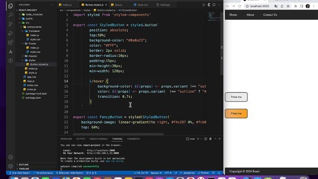Switch to the style.css editor tab
318x179 pixels.
pos(143,4)
